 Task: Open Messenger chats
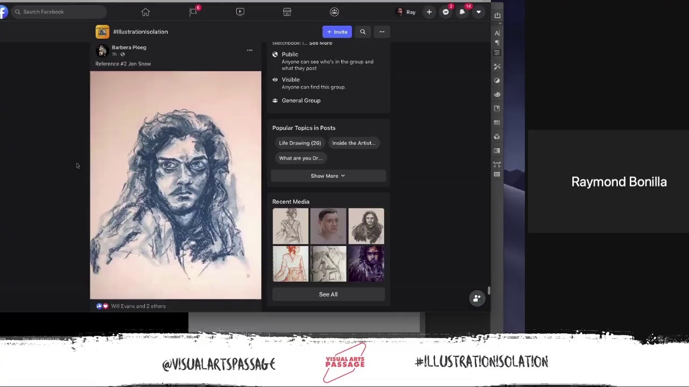coord(446,12)
